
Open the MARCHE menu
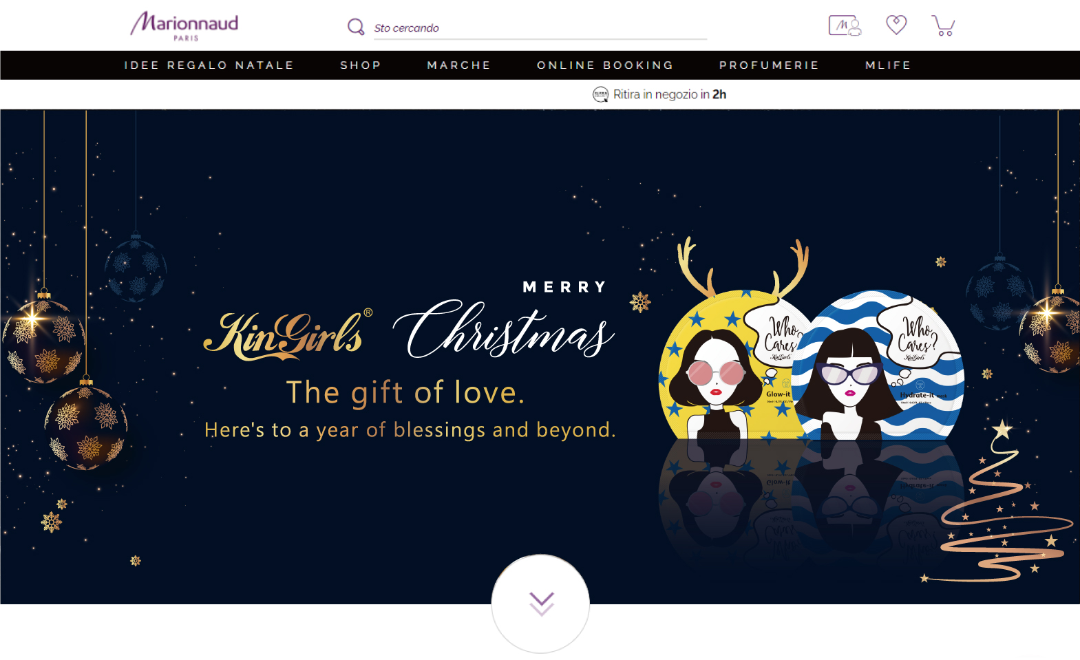coord(459,65)
